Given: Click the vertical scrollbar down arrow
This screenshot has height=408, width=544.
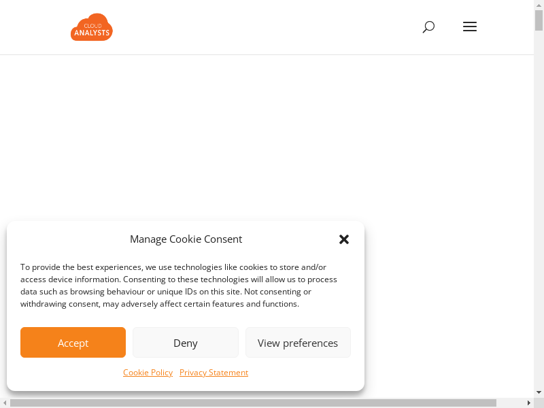Looking at the screenshot, I should (x=539, y=392).
